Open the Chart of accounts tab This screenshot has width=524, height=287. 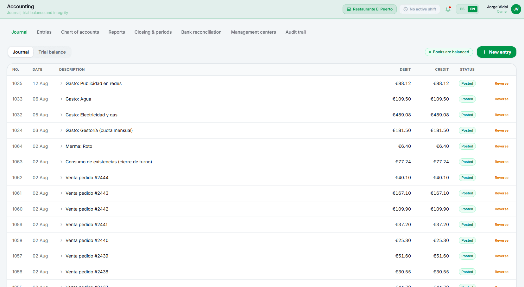pos(80,32)
